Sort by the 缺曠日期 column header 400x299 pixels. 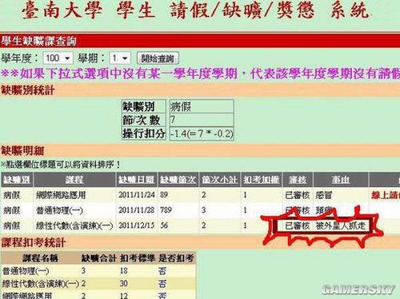point(137,180)
